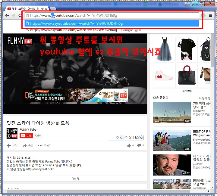The width and height of the screenshot is (217, 196).
Task: Open Chrome hamburger menu
Action: click(210, 15)
